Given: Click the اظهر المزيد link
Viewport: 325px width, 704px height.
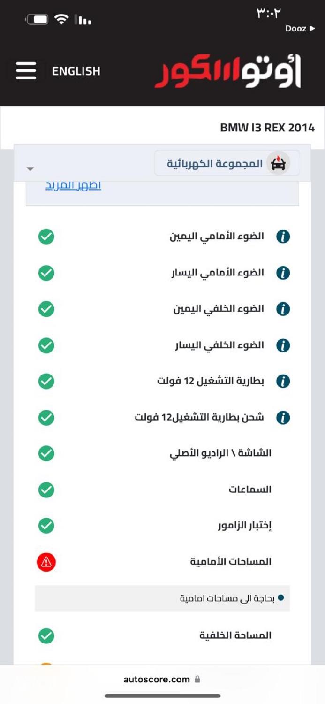Looking at the screenshot, I should pyautogui.click(x=73, y=185).
